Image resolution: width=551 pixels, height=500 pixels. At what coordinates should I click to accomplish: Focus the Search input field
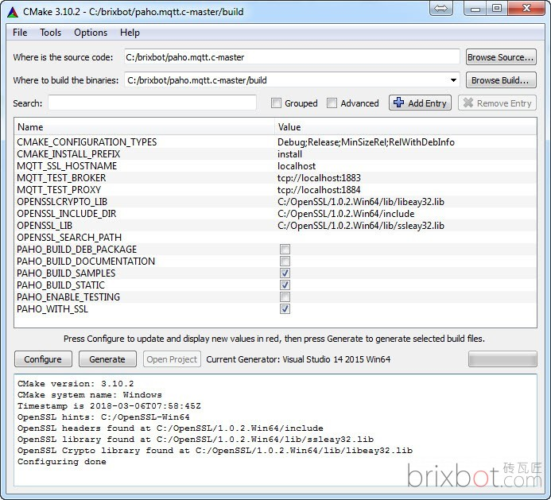(152, 103)
